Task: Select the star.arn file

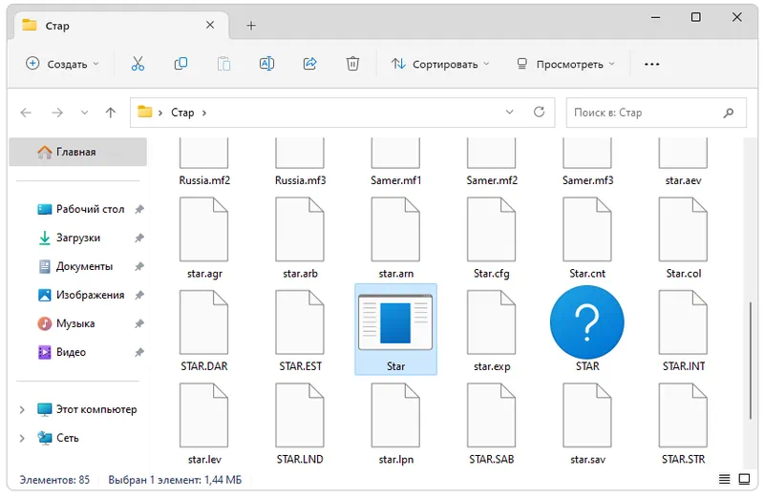Action: [395, 238]
